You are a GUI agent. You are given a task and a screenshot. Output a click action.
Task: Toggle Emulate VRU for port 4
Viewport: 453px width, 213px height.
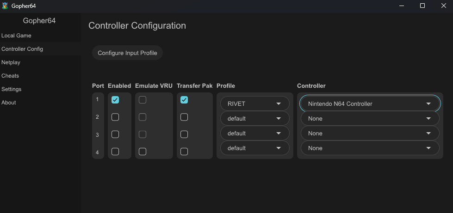(x=143, y=152)
